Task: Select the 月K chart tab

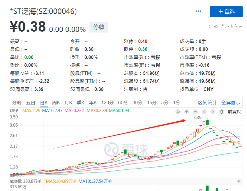Action: [68, 103]
